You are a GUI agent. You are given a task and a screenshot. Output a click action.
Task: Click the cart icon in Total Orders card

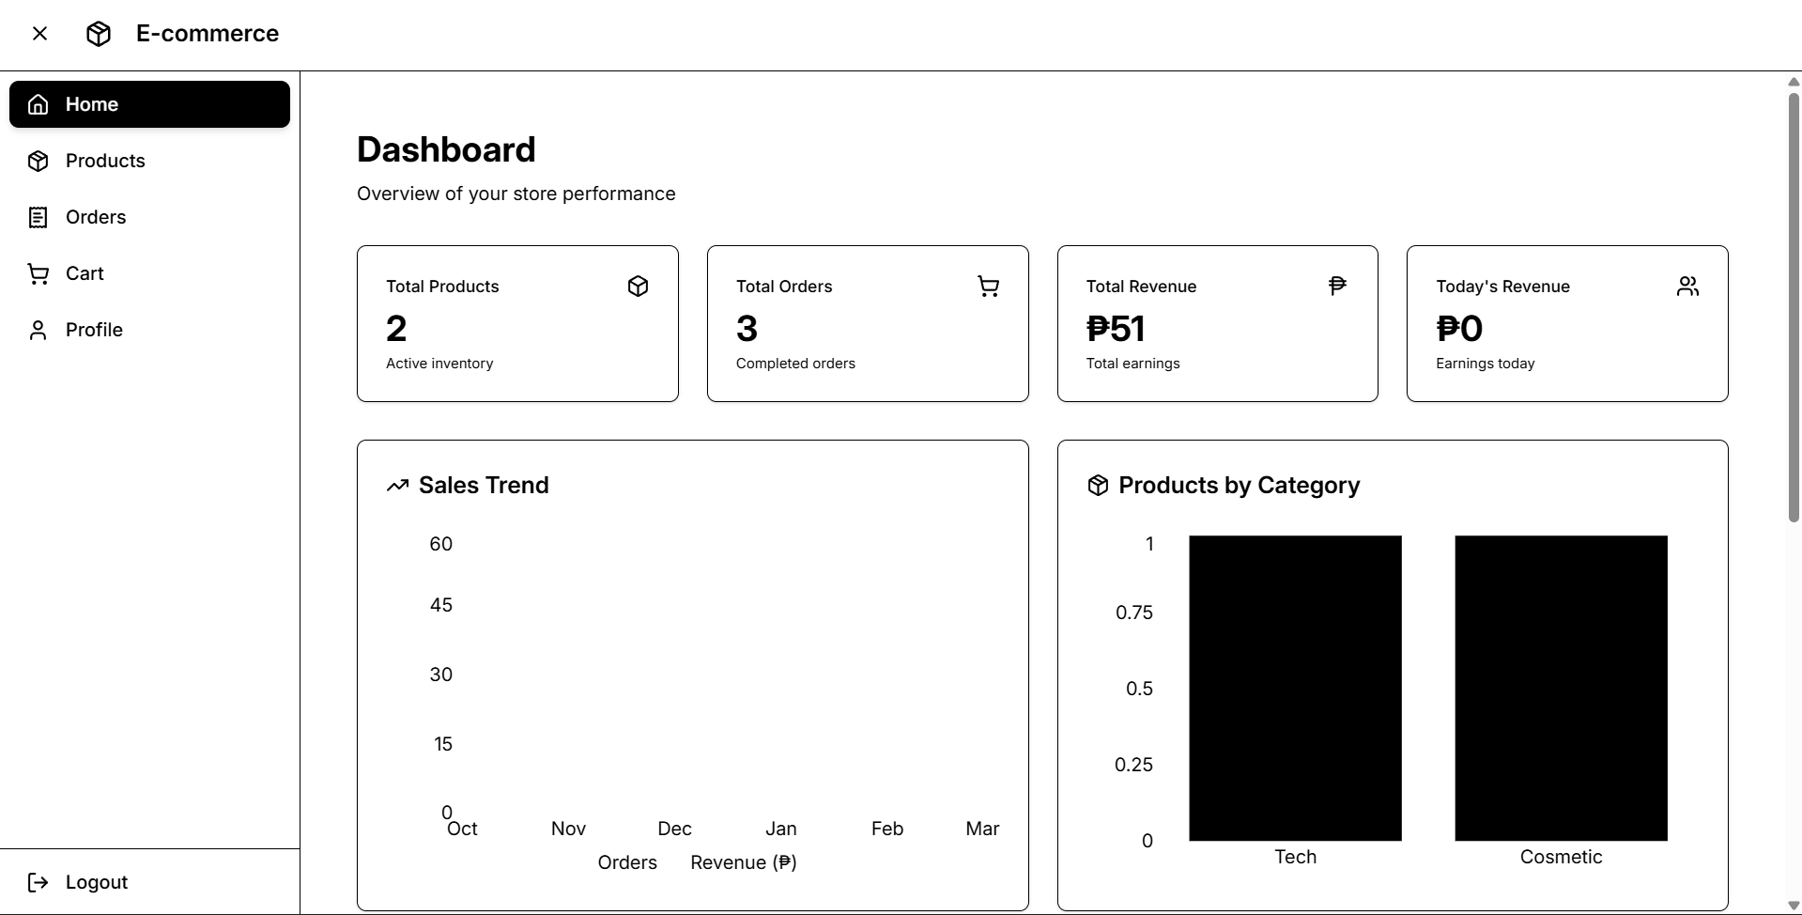click(988, 287)
